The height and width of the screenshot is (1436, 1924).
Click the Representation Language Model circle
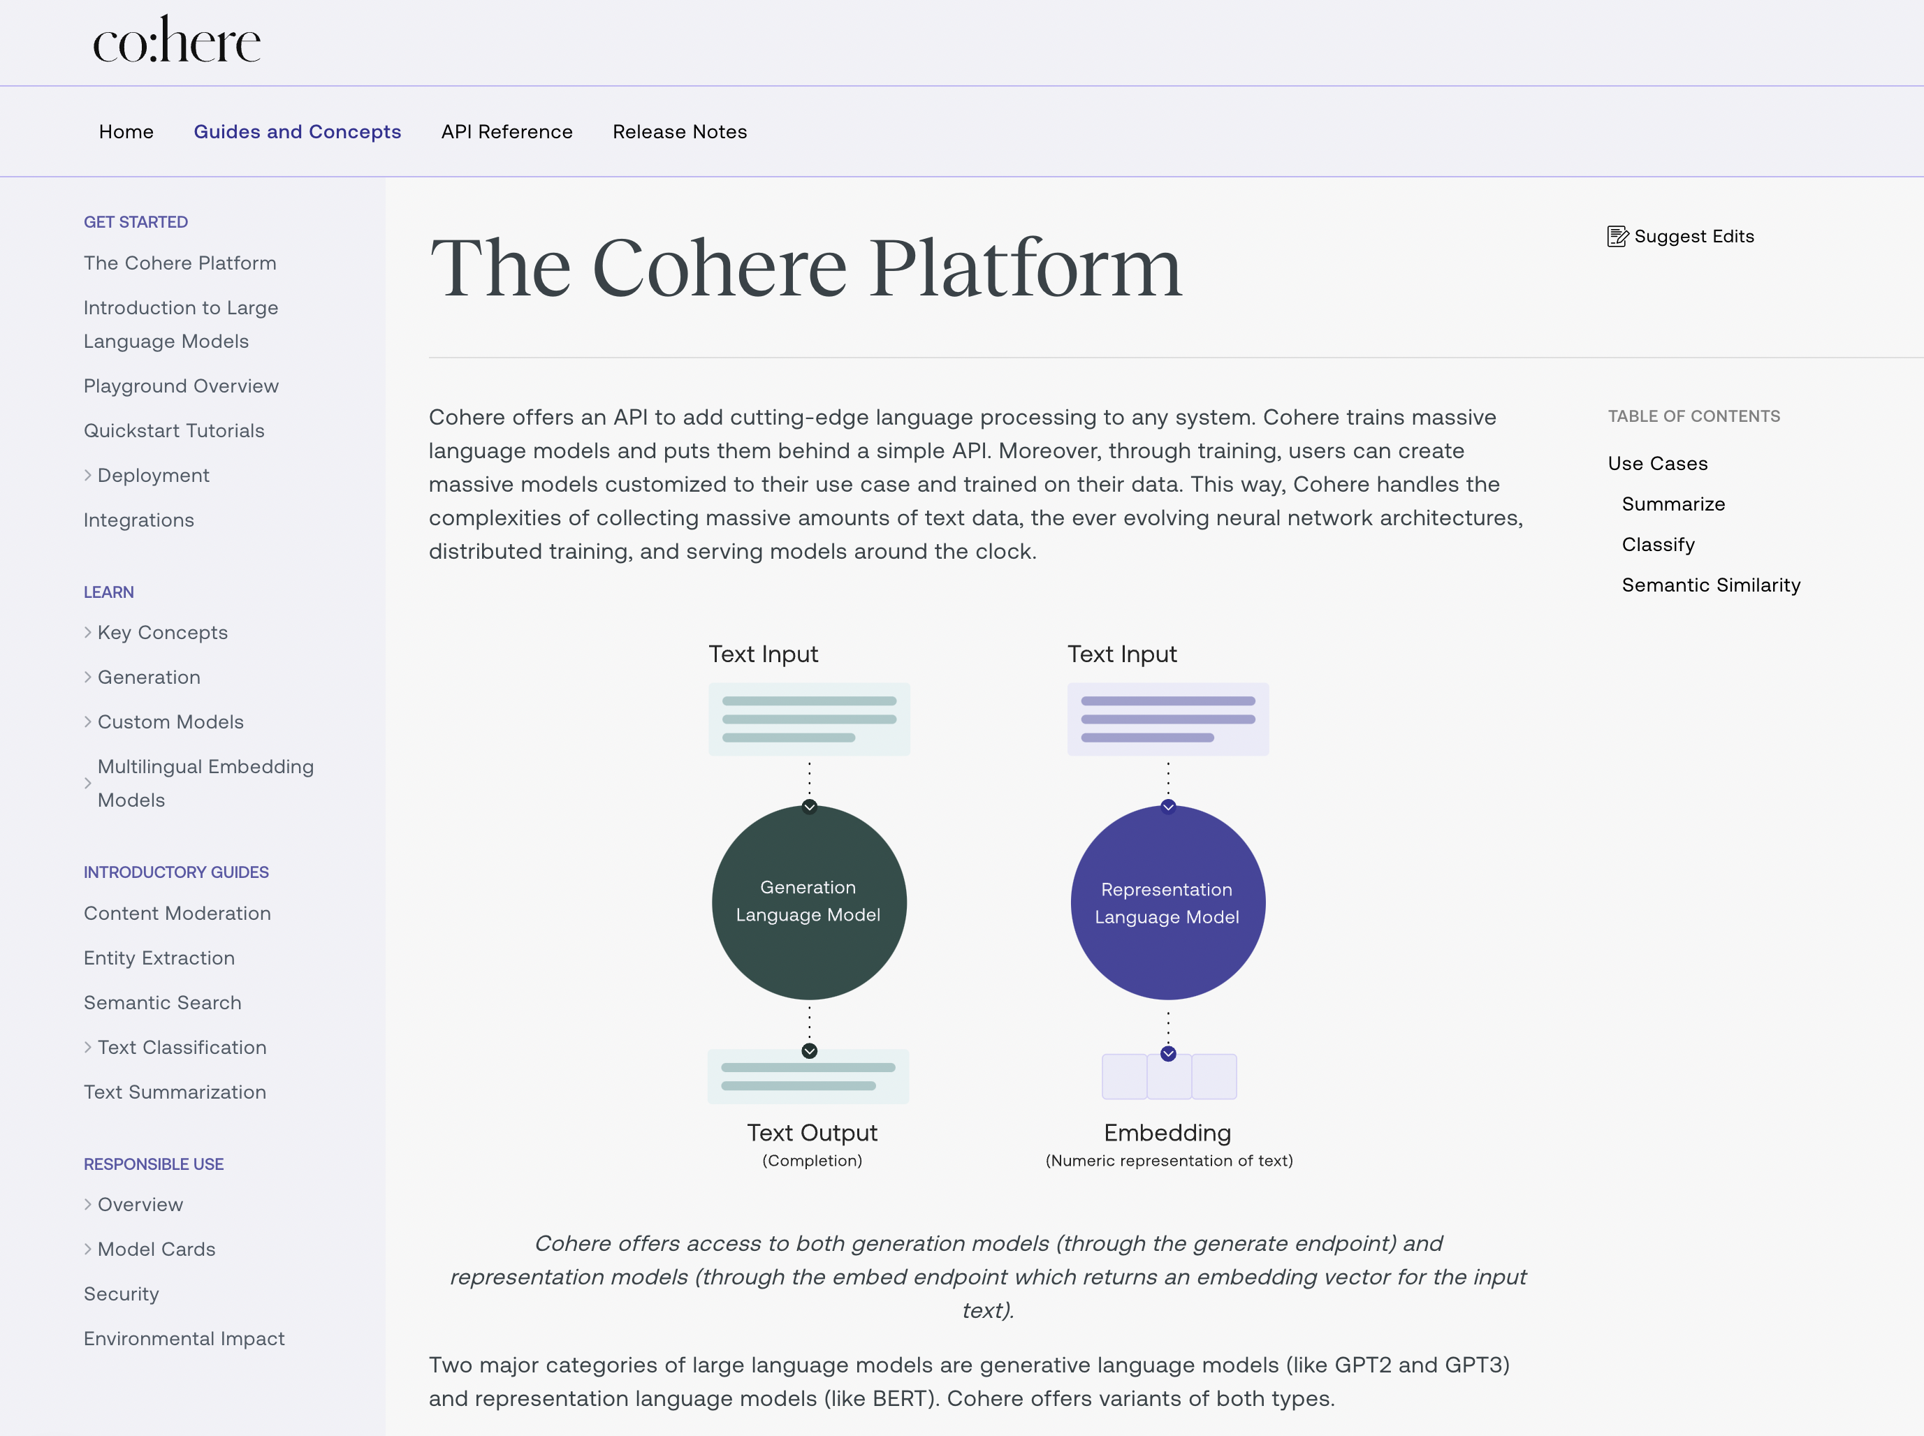click(x=1167, y=902)
